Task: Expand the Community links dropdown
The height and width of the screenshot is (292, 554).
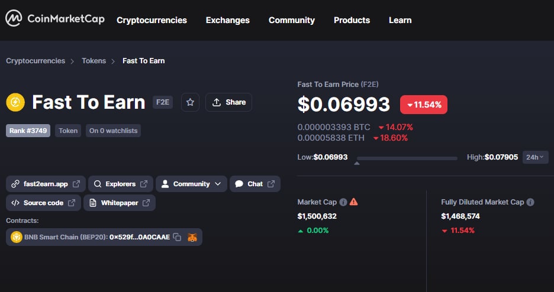Action: pos(191,184)
